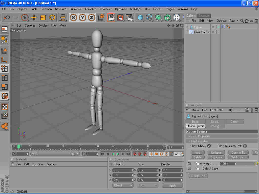Toggle the Show Summary Path checkbox
The image size is (259, 194).
tap(245, 146)
